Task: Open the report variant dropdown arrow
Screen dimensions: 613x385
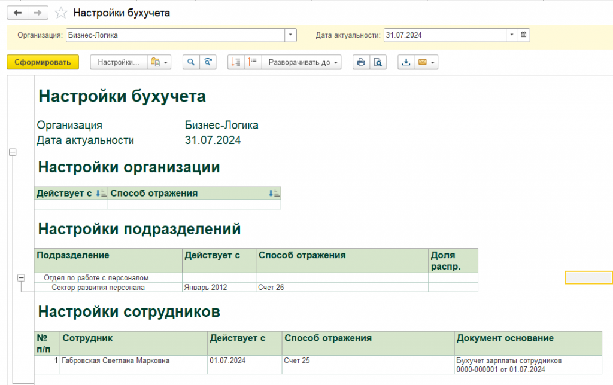Action: pyautogui.click(x=166, y=63)
